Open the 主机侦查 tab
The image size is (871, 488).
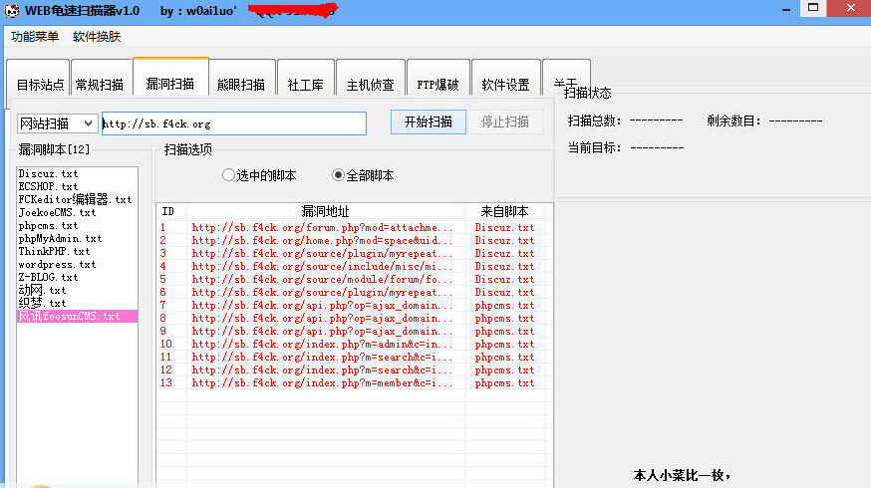click(371, 84)
